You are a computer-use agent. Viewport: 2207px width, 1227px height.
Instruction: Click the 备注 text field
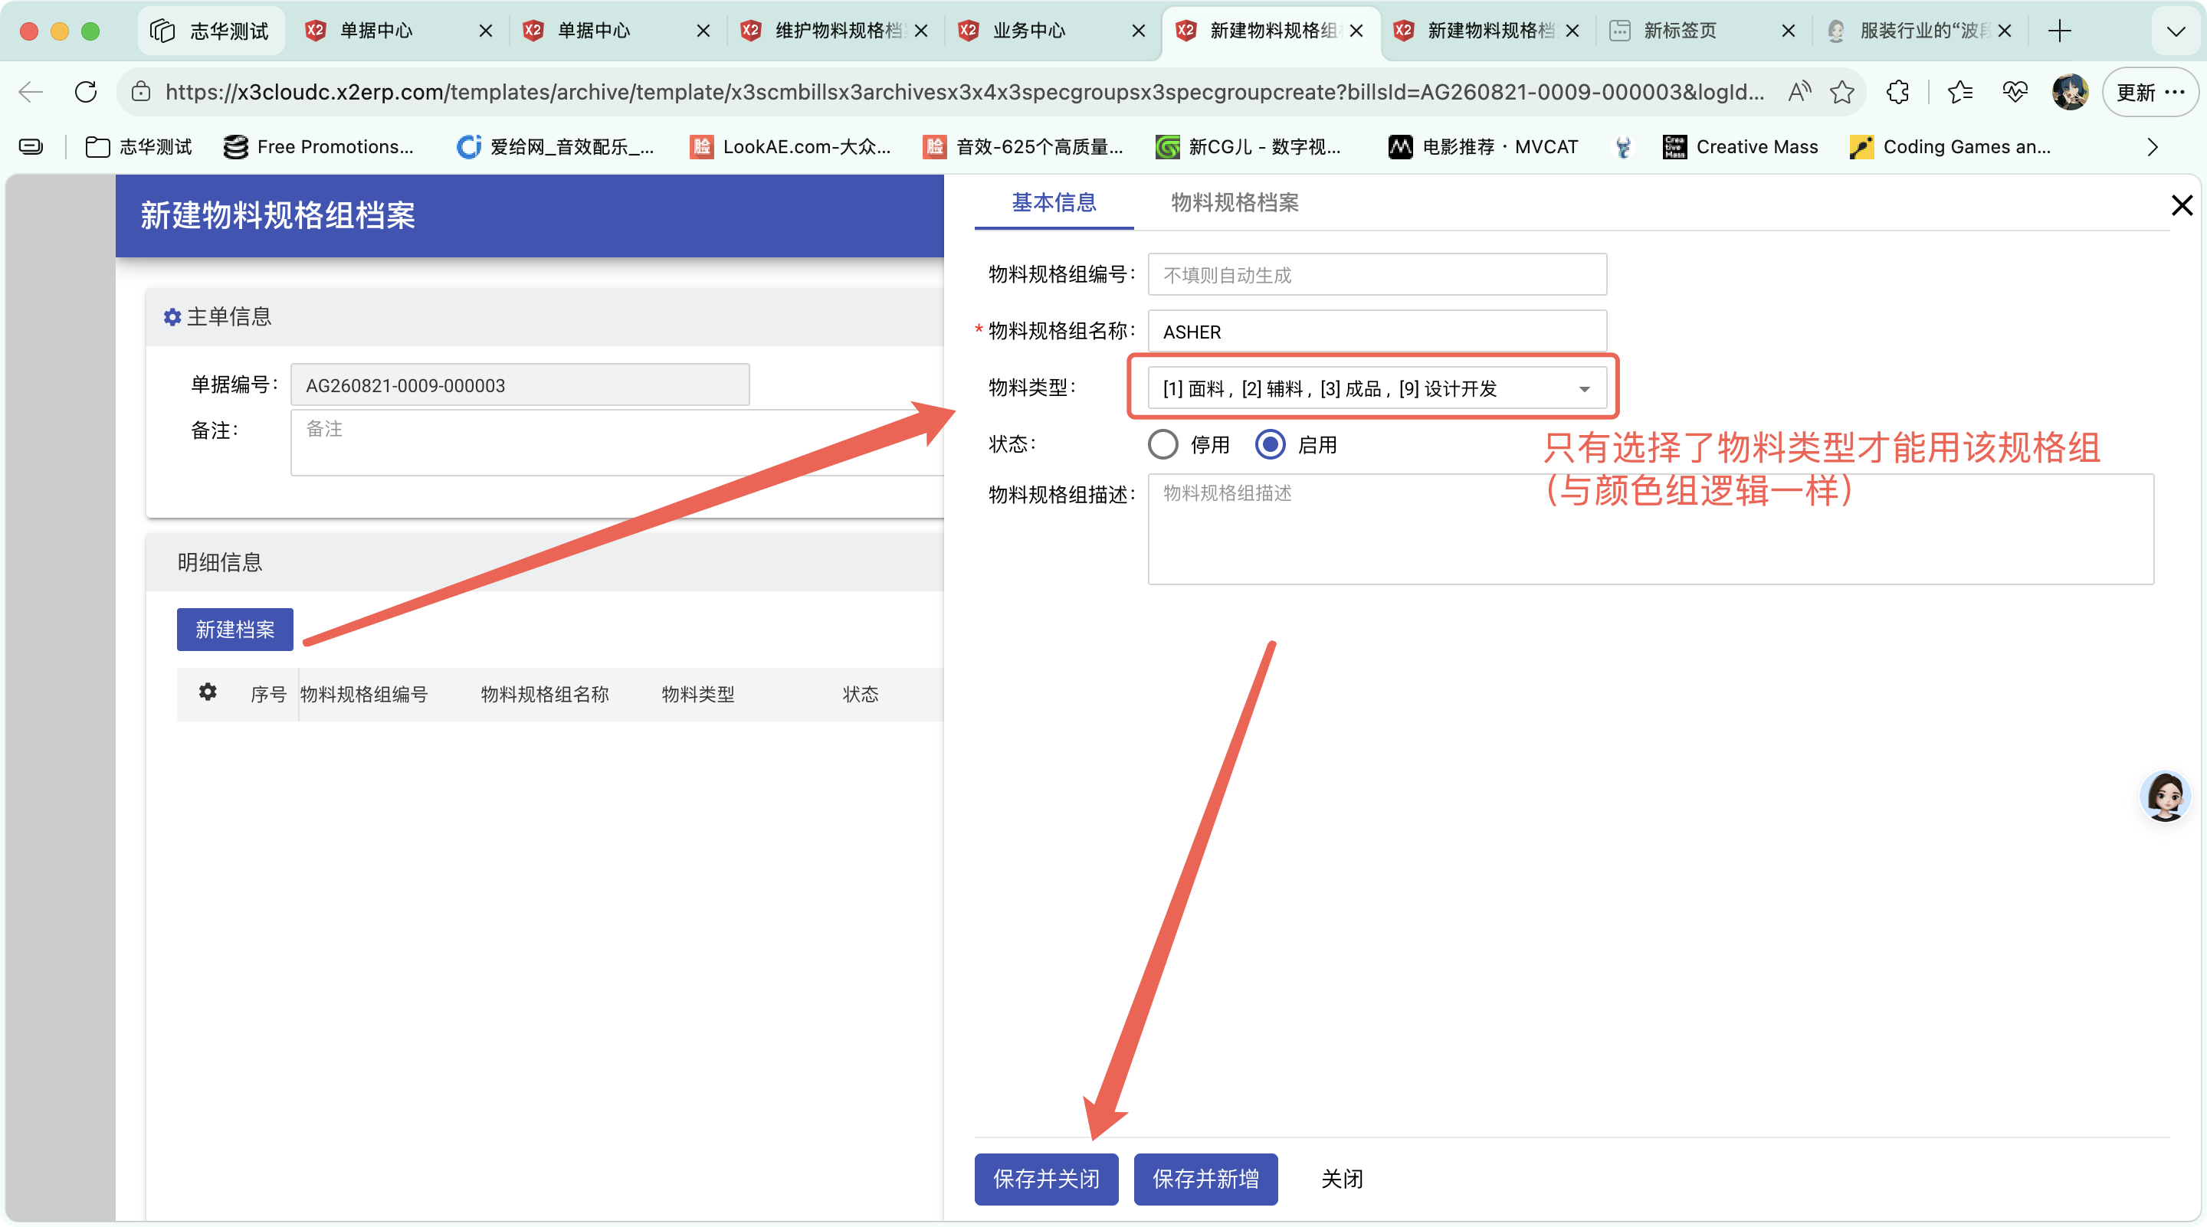point(617,443)
